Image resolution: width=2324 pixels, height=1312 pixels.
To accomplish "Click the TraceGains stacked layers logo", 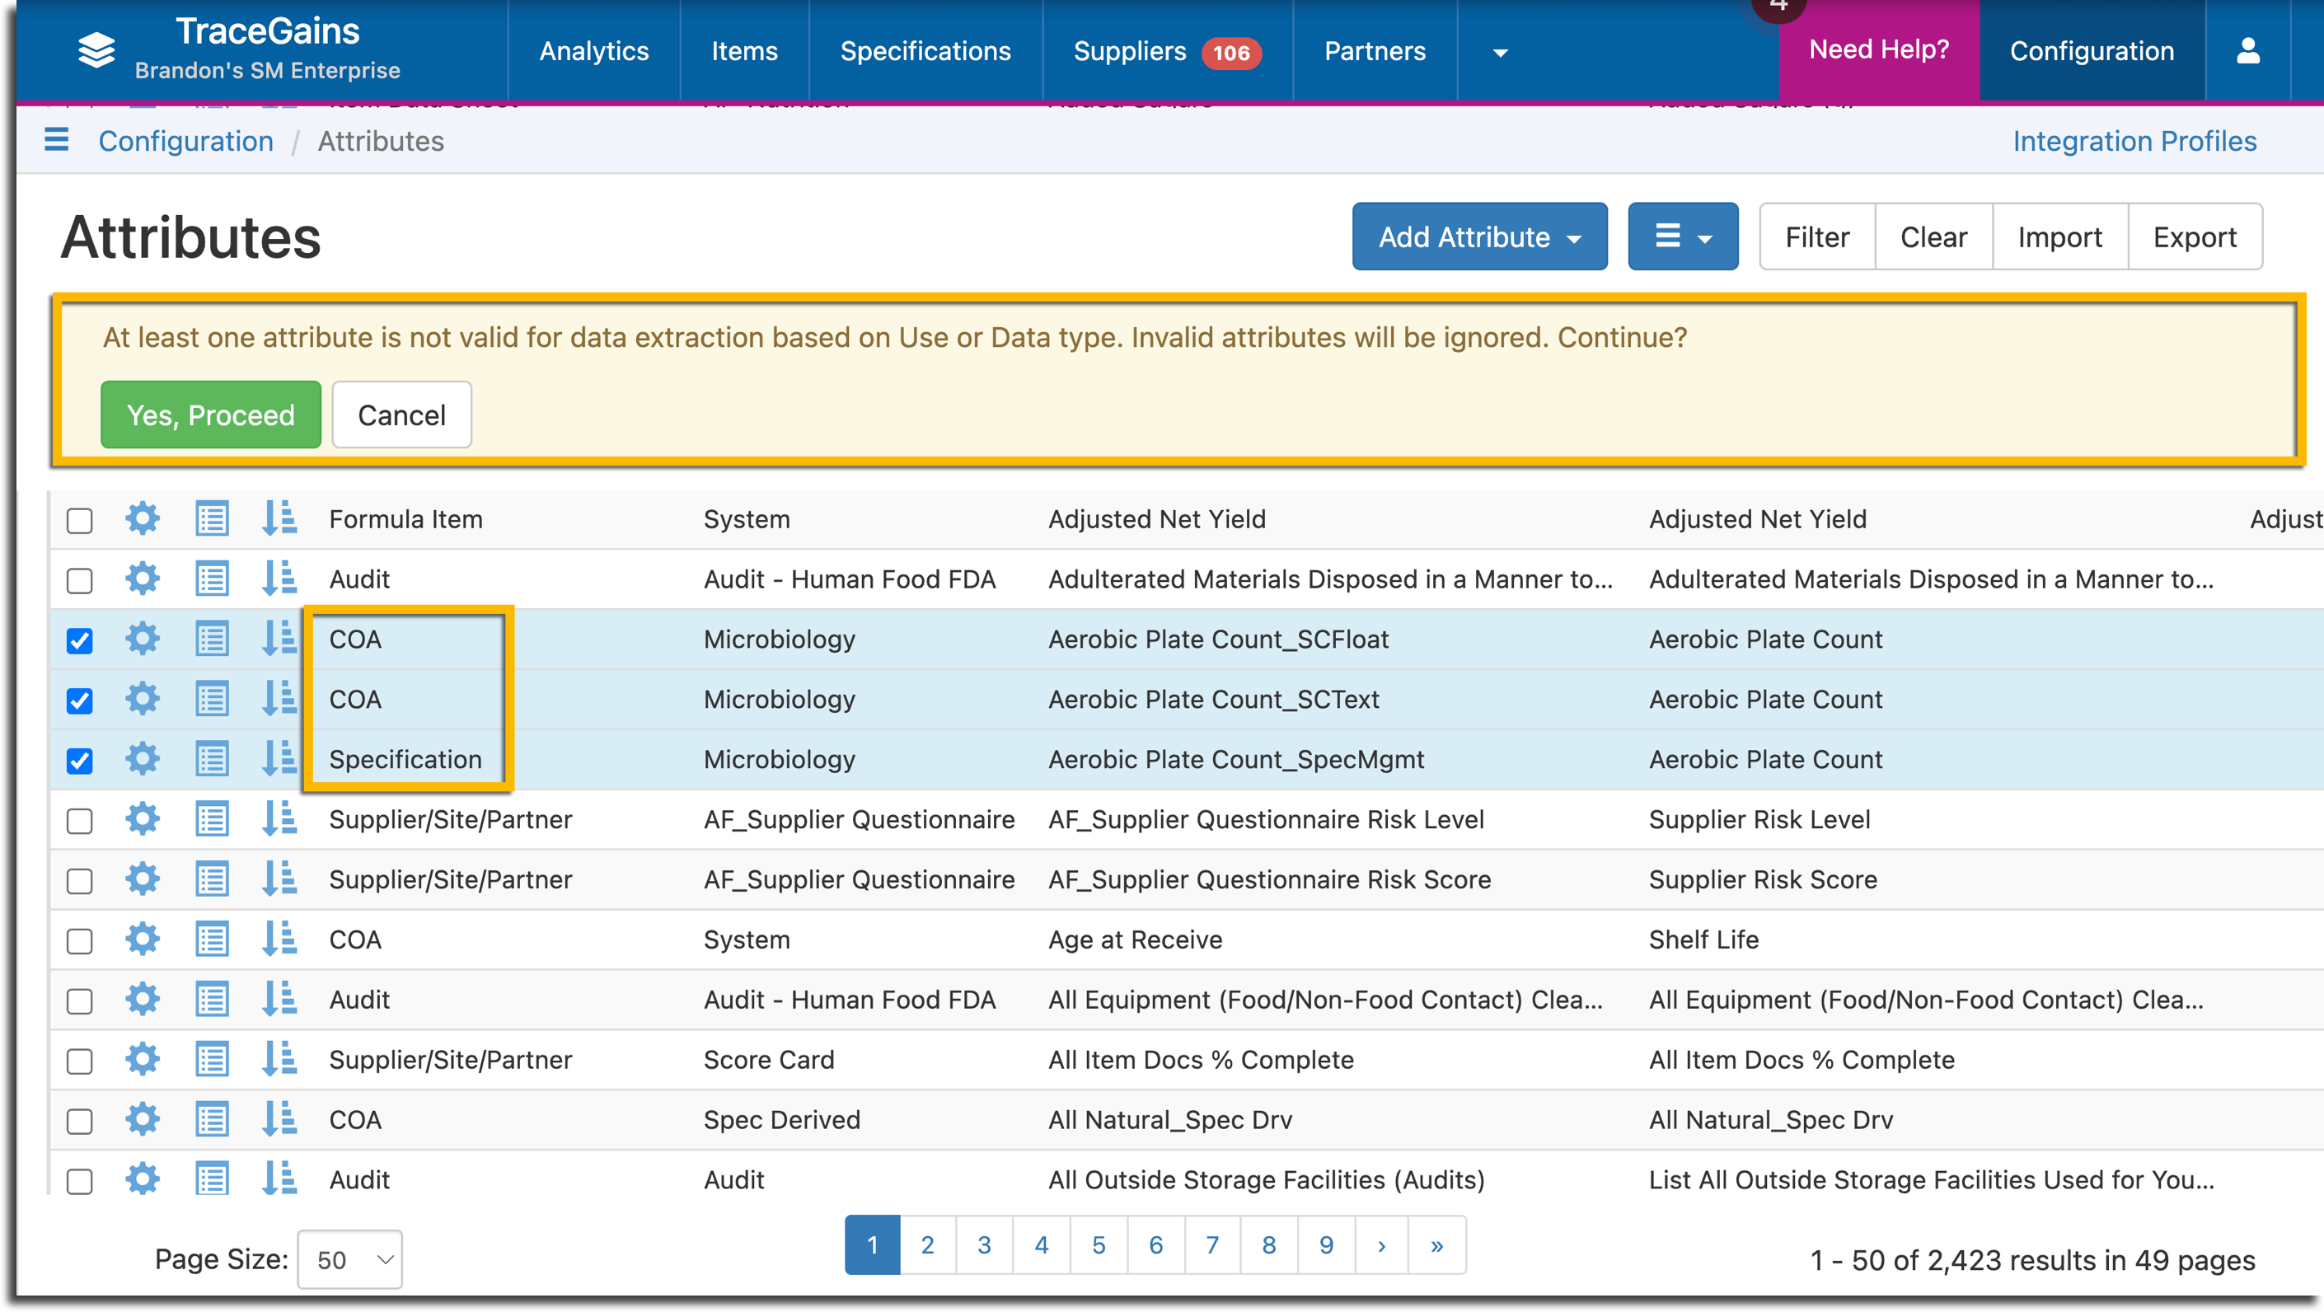I will tap(96, 50).
